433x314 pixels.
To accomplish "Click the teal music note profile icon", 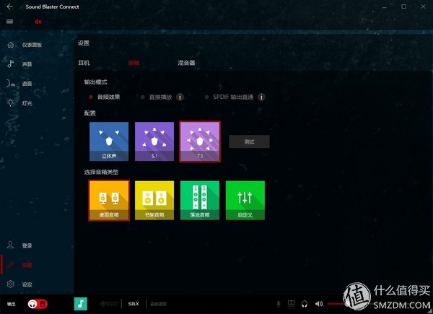I will tap(81, 304).
